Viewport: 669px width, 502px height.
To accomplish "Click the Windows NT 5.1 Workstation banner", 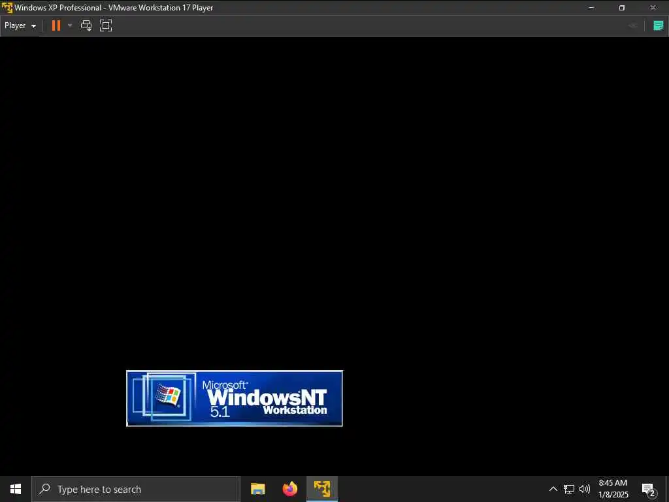I will [x=235, y=398].
